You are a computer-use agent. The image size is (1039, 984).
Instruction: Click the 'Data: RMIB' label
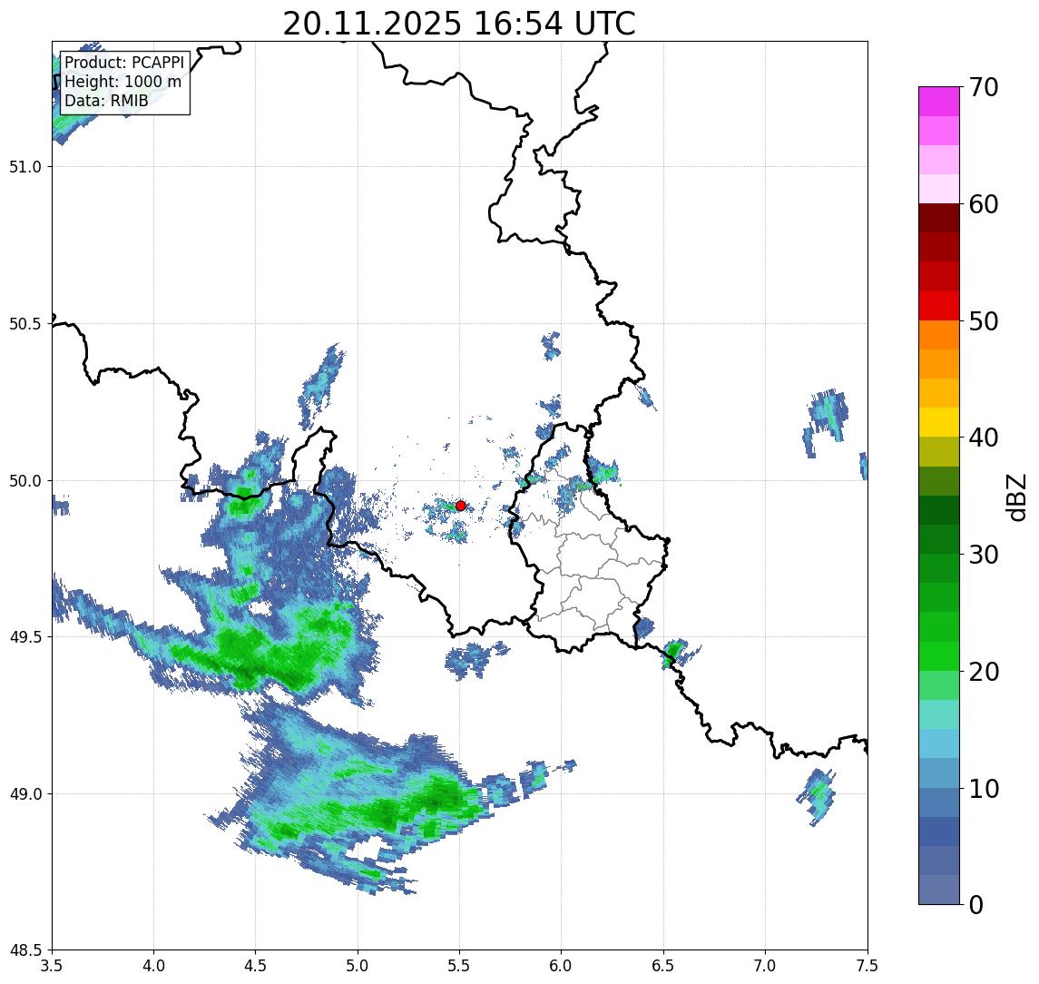[106, 101]
